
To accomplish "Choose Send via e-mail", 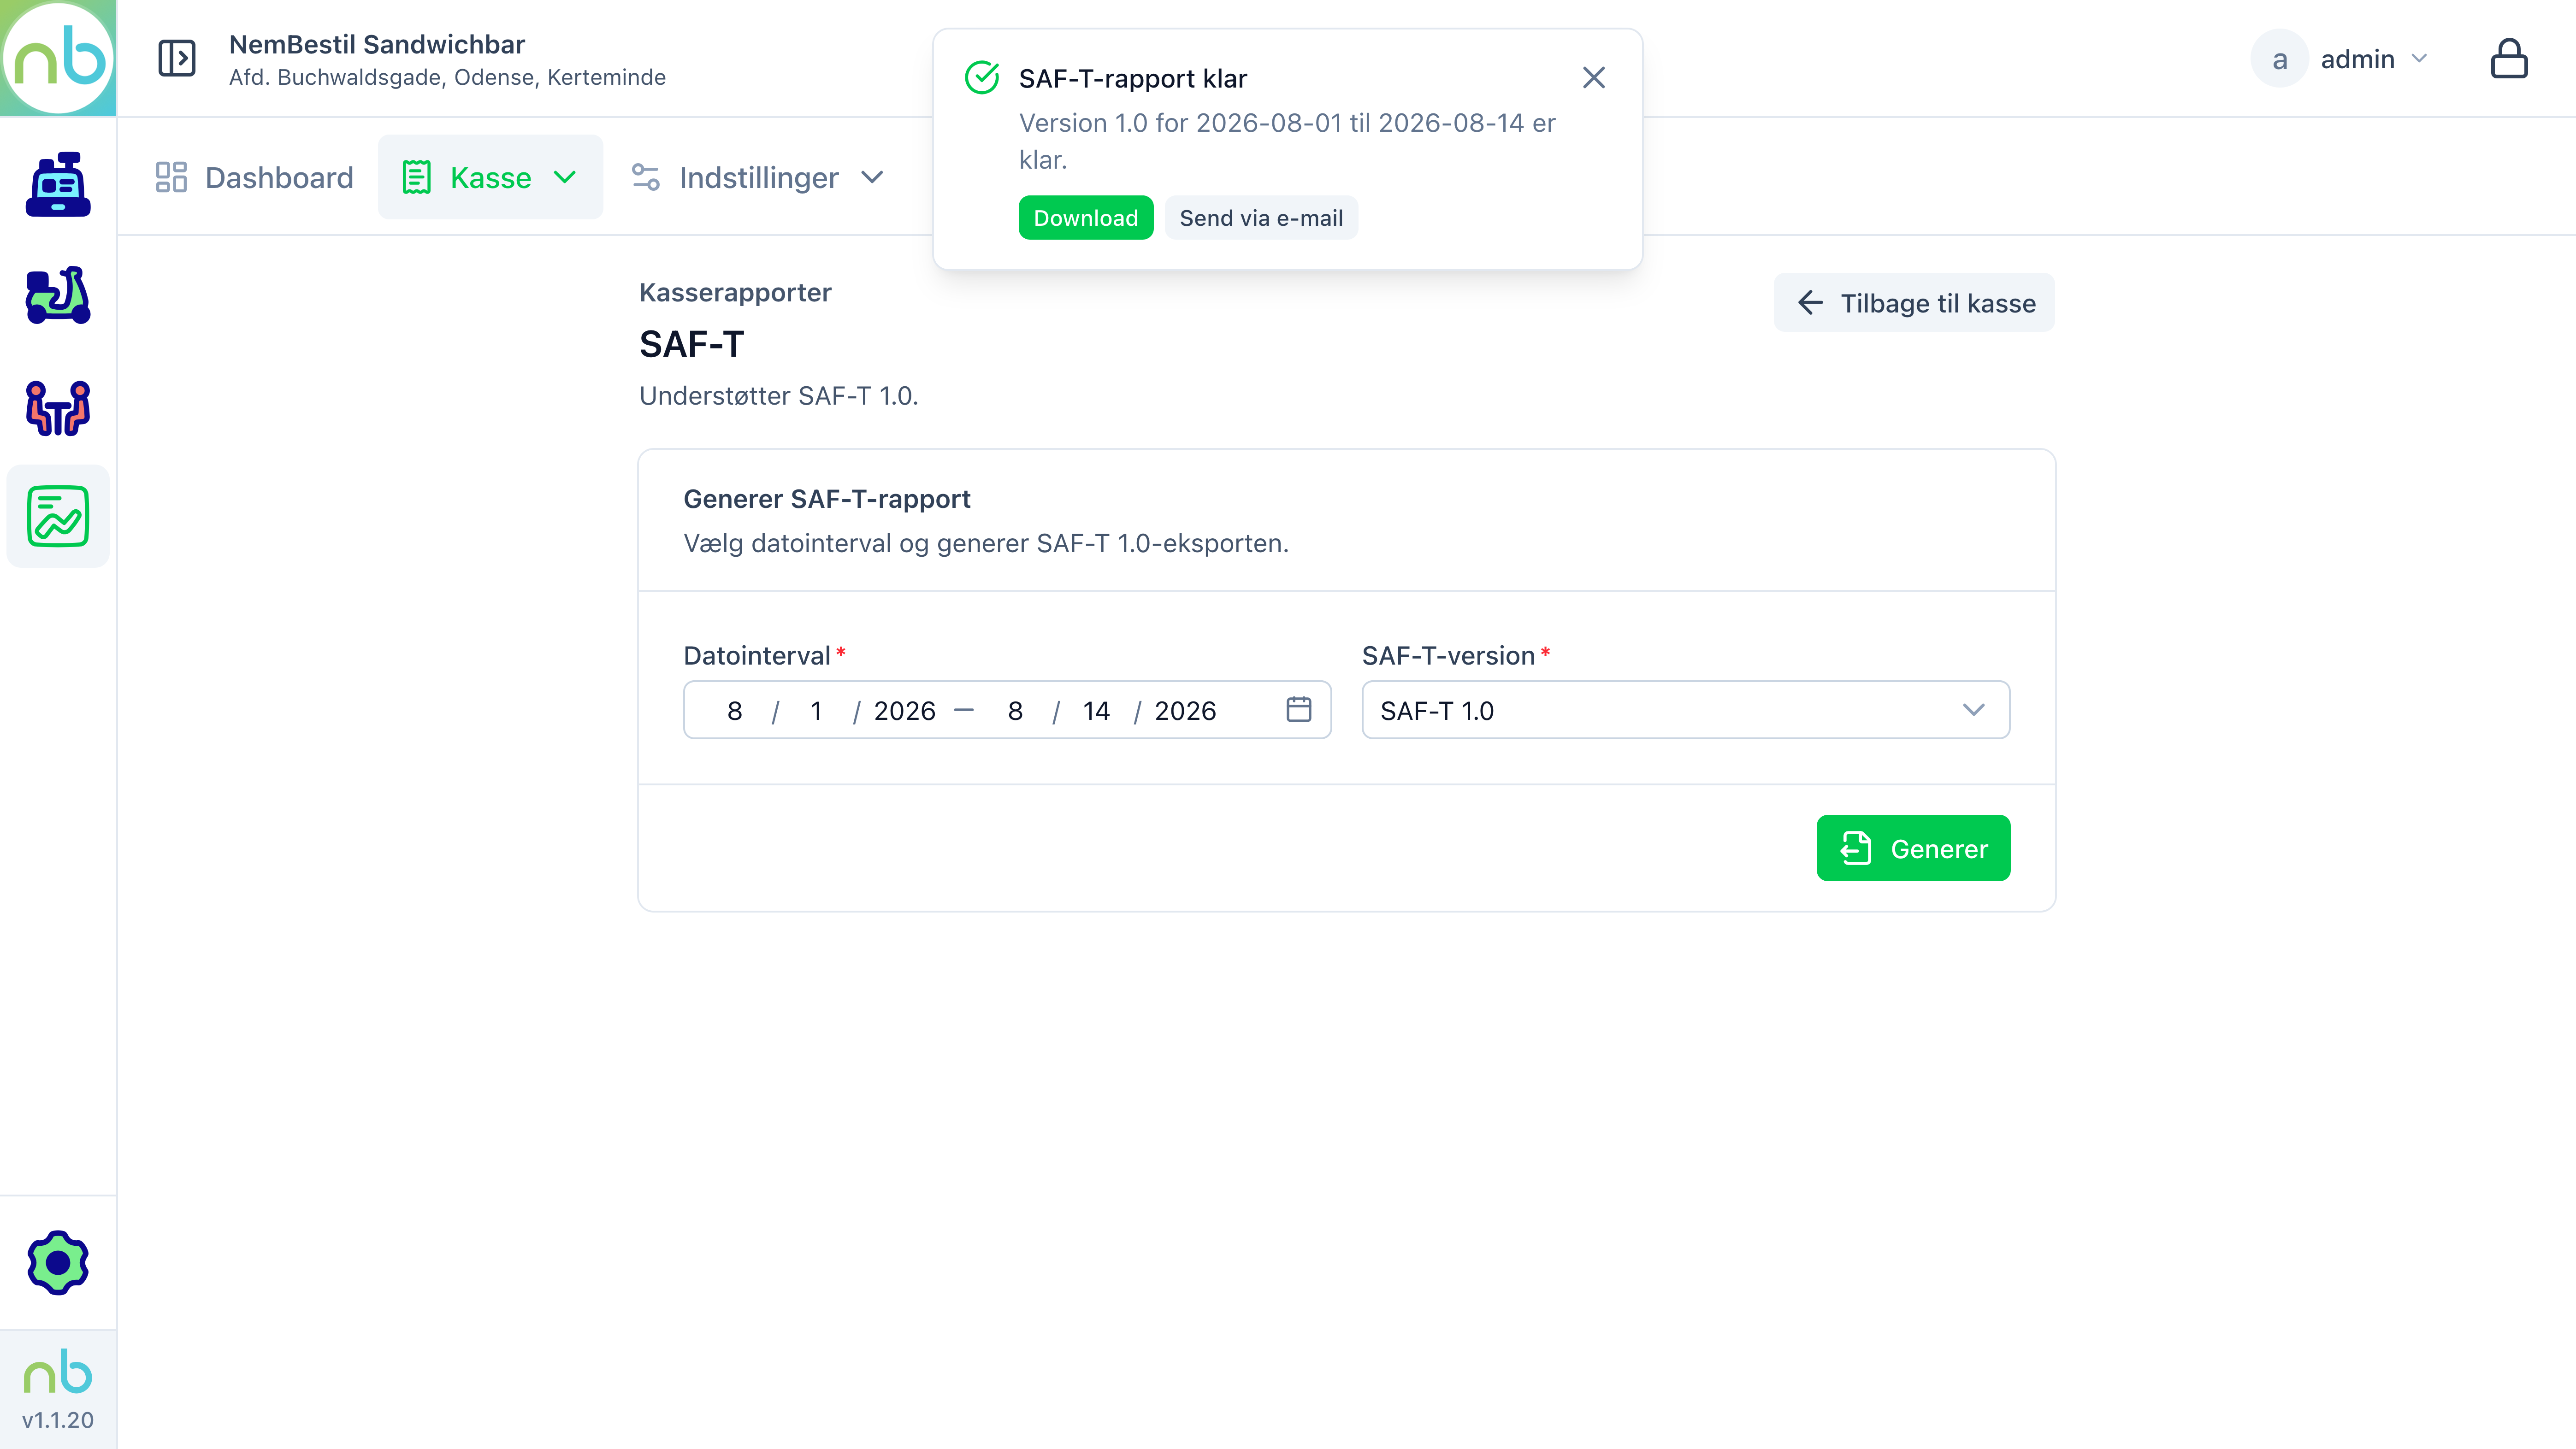I will coord(1261,218).
